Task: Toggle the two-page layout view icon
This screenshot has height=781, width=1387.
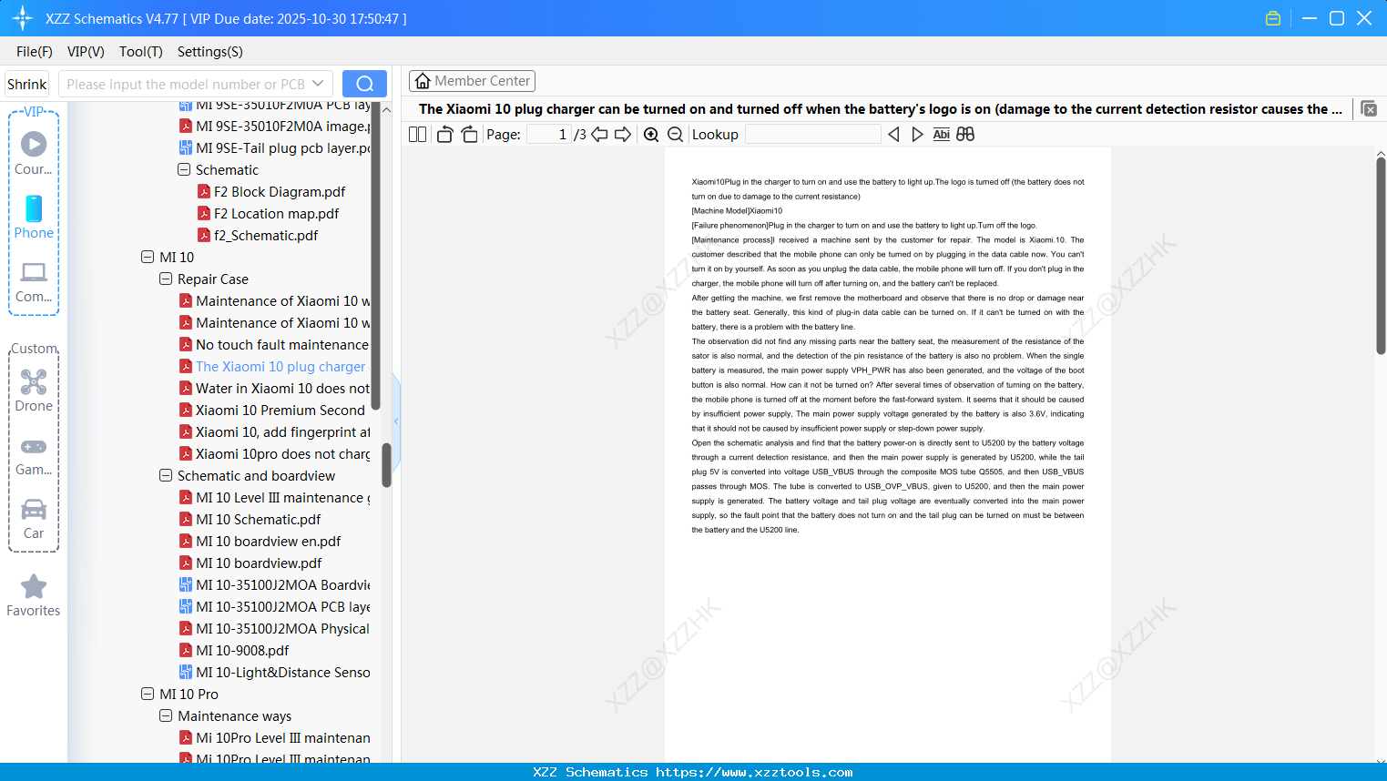Action: tap(417, 135)
